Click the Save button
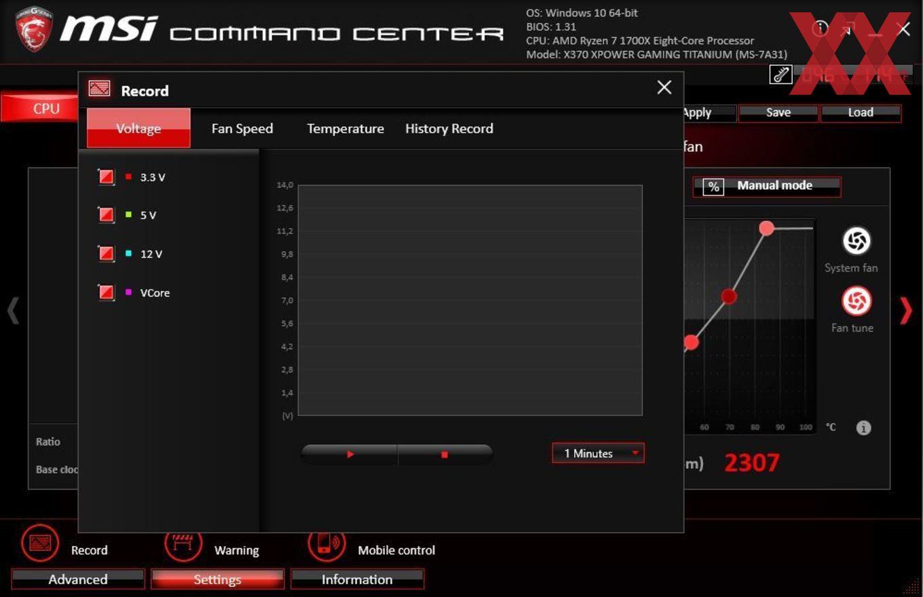The height and width of the screenshot is (597, 923). tap(778, 113)
